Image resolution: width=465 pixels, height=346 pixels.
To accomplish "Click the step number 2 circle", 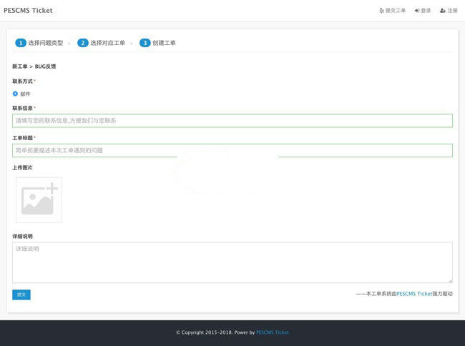I will coord(83,43).
